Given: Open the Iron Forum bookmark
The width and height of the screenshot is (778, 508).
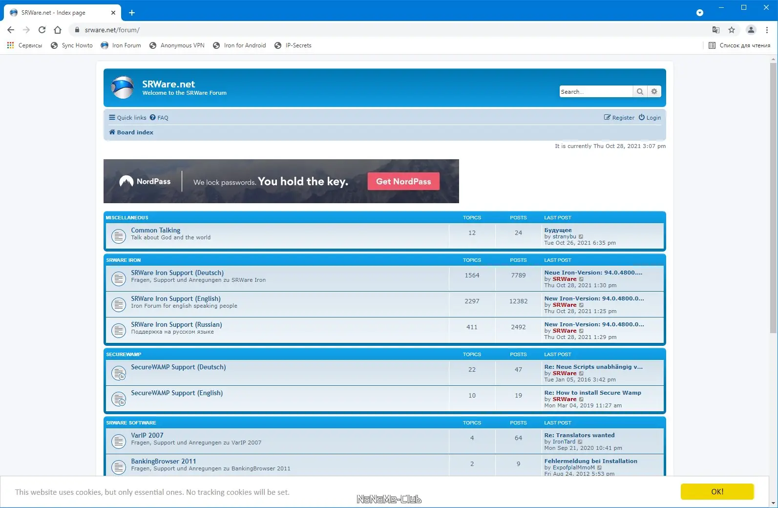Looking at the screenshot, I should [121, 45].
